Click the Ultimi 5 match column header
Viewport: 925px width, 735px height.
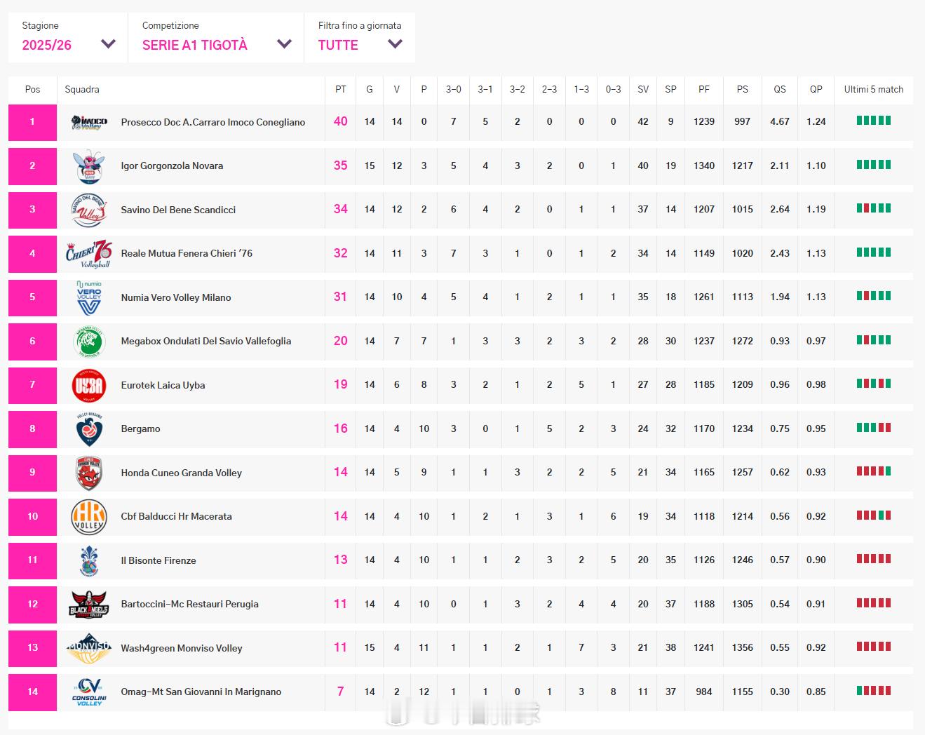(x=873, y=89)
